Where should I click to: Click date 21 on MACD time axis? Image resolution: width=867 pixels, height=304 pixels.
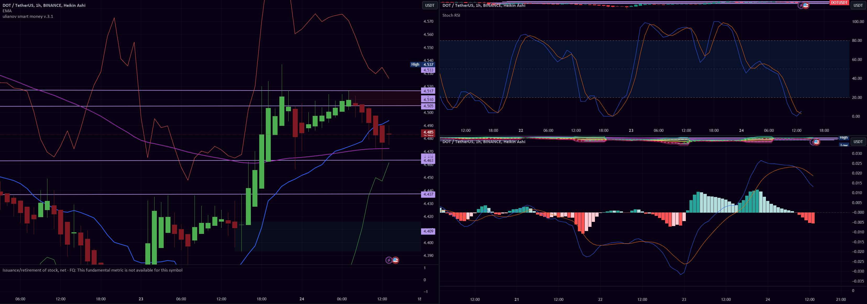[x=517, y=299]
